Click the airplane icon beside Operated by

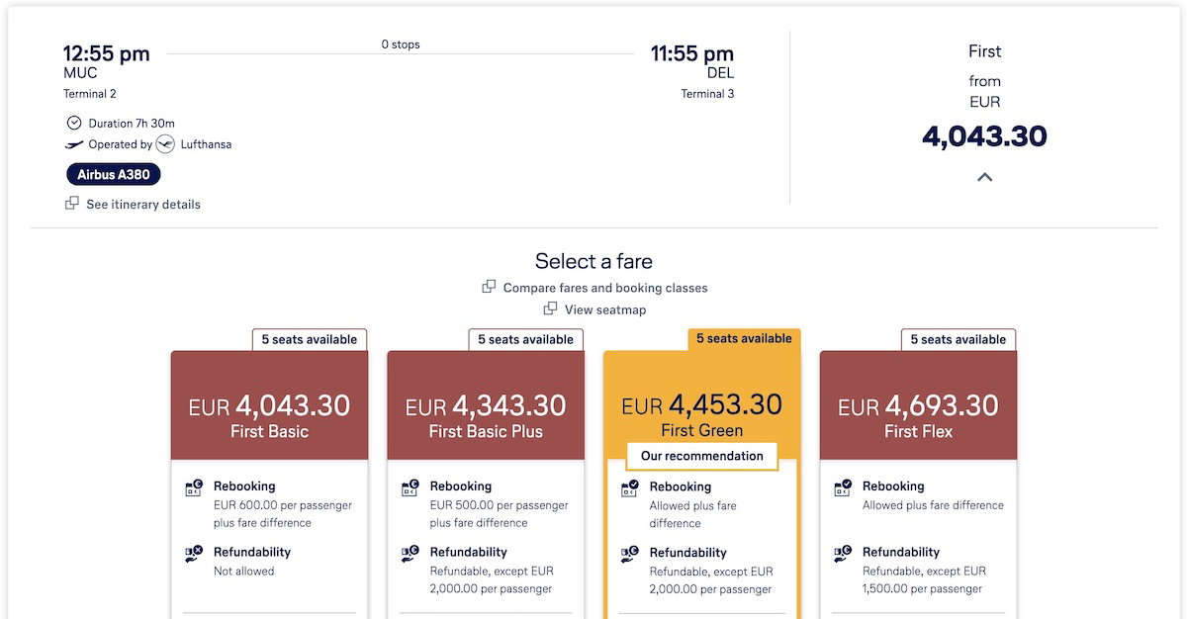[x=74, y=144]
